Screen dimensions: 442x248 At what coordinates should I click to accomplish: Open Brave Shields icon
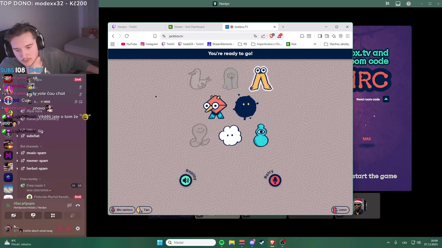click(x=272, y=36)
